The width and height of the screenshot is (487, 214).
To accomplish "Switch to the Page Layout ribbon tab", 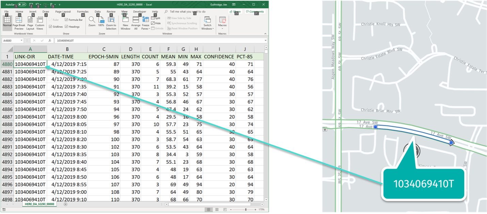I will pyautogui.click(x=63, y=12).
